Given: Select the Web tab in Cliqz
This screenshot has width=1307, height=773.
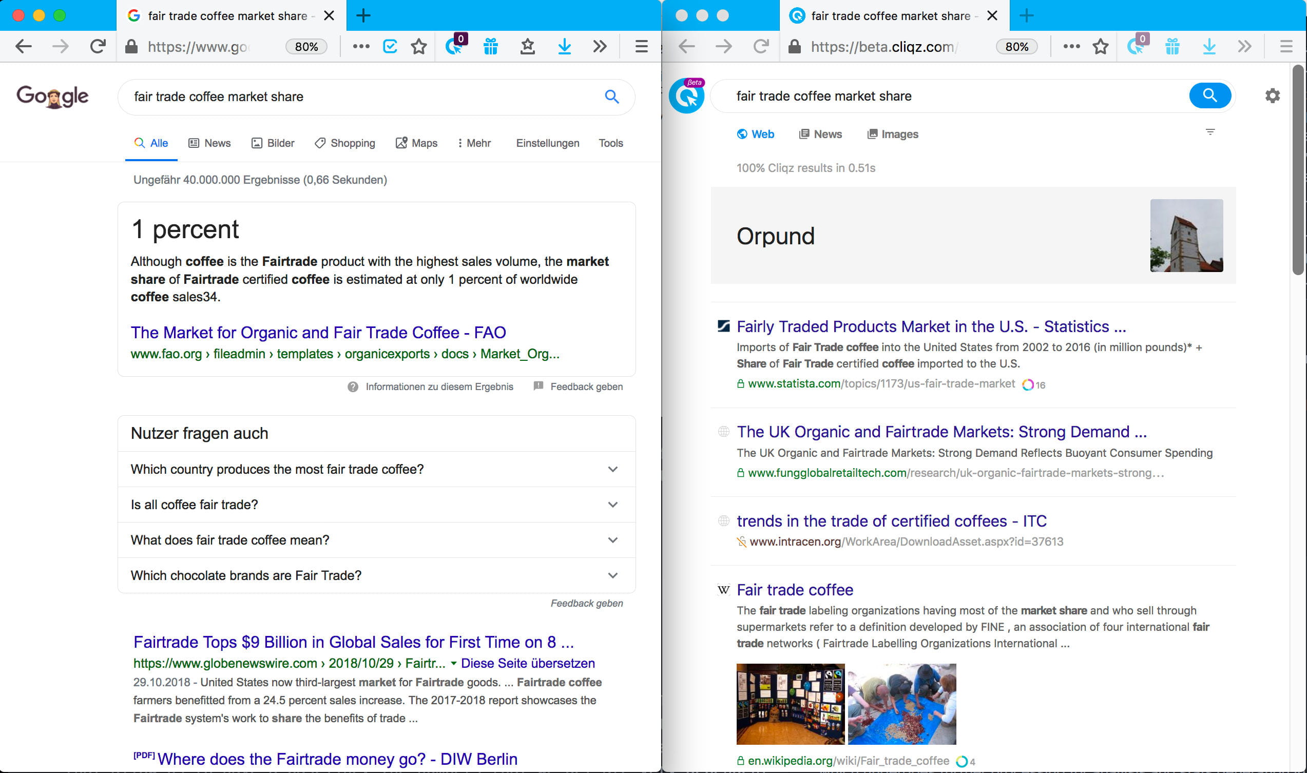Looking at the screenshot, I should point(755,134).
